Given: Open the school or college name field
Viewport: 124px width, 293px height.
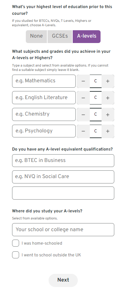Looking at the screenshot, I should (x=63, y=229).
